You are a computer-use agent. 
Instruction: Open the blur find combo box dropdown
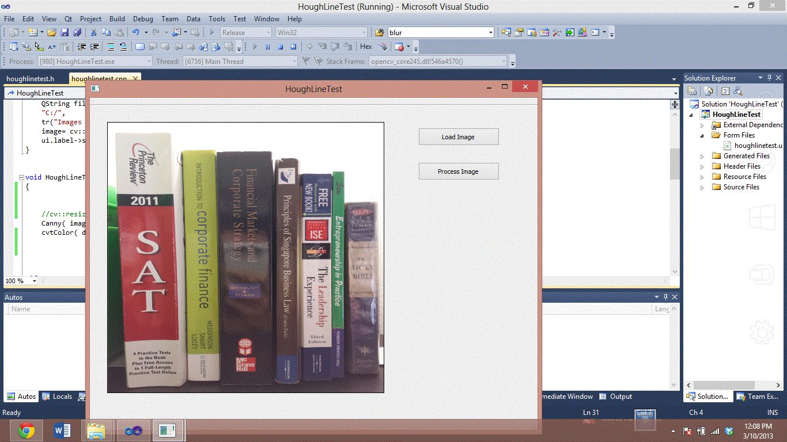coord(490,33)
